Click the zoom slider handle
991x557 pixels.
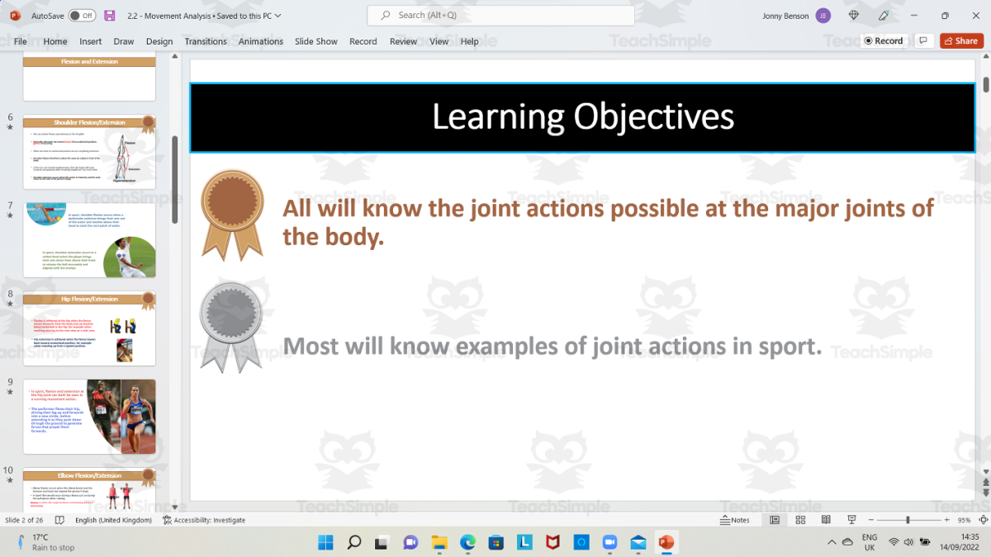tap(908, 521)
